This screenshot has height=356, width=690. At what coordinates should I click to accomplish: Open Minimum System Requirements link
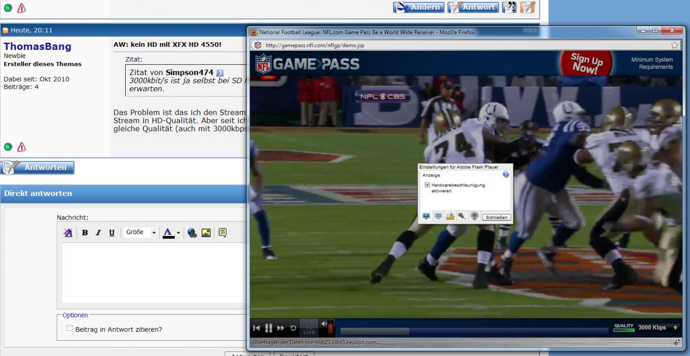click(652, 63)
